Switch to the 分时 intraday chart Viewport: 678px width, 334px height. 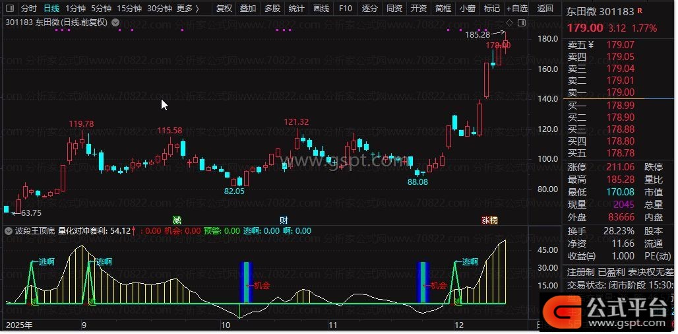click(x=28, y=9)
